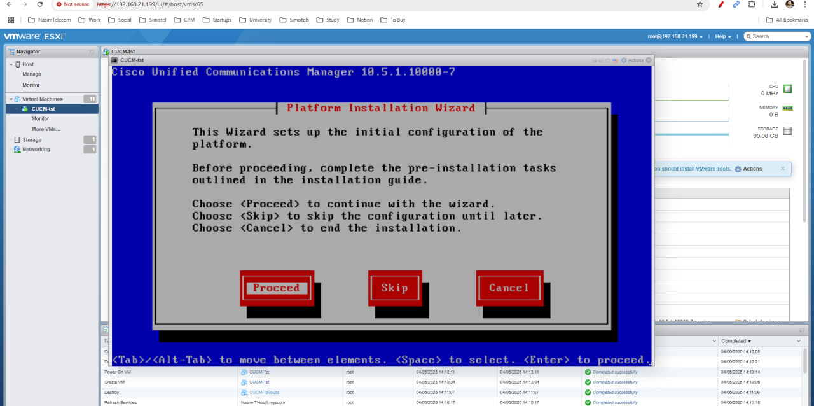Click the Not secure site warning
Screen dimensions: 814x406
pos(72,4)
